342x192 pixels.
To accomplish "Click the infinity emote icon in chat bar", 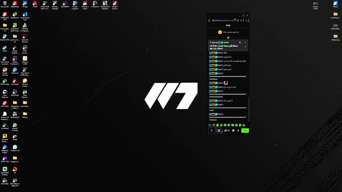I will [228, 131].
